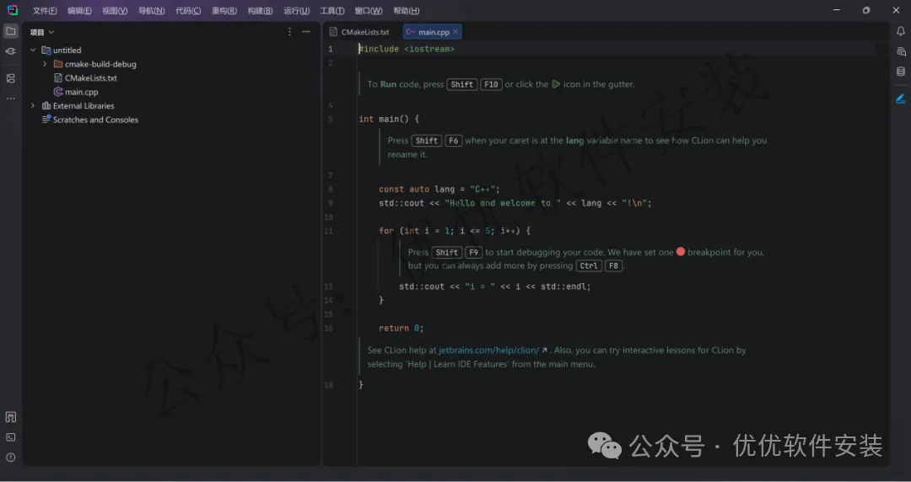Open the Commit tool window icon
The height and width of the screenshot is (482, 911).
10,51
